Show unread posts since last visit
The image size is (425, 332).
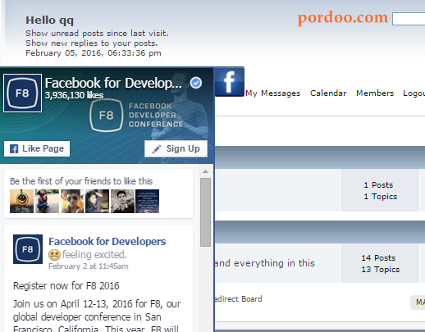(x=97, y=34)
